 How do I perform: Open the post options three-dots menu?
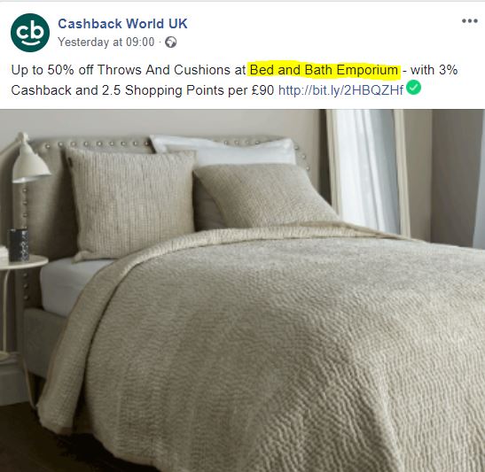pyautogui.click(x=470, y=21)
